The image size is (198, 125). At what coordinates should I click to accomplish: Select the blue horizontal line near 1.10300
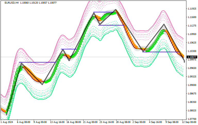tap(161, 52)
